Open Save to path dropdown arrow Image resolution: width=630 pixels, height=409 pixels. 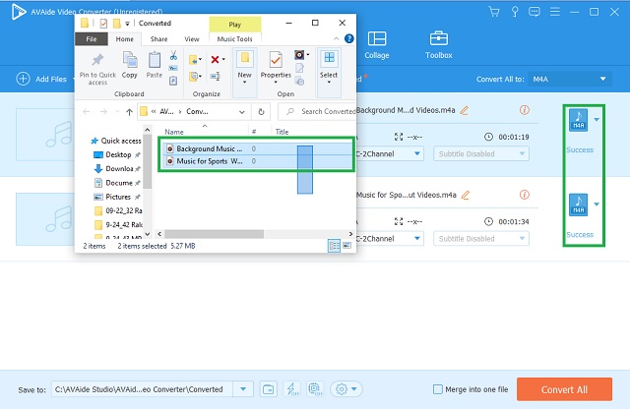coord(243,389)
